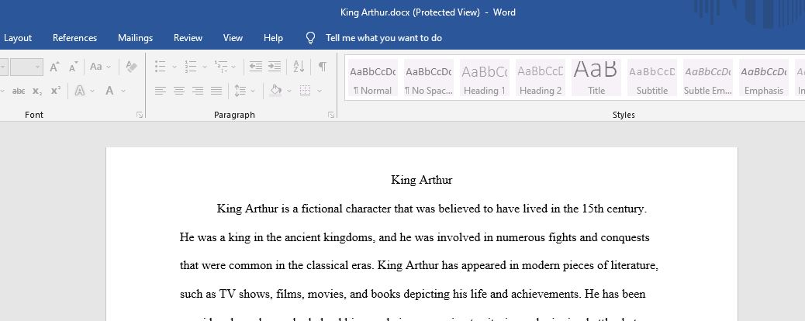Open the Help tab
805x321 pixels.
(x=273, y=38)
